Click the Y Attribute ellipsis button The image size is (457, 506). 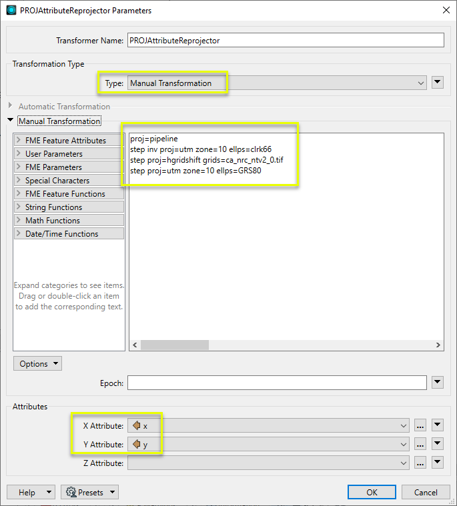pos(420,444)
